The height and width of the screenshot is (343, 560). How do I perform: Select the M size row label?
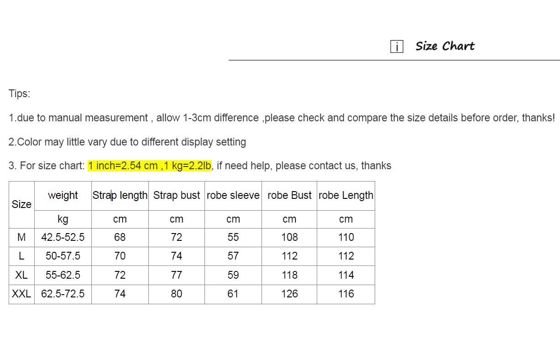coord(21,237)
